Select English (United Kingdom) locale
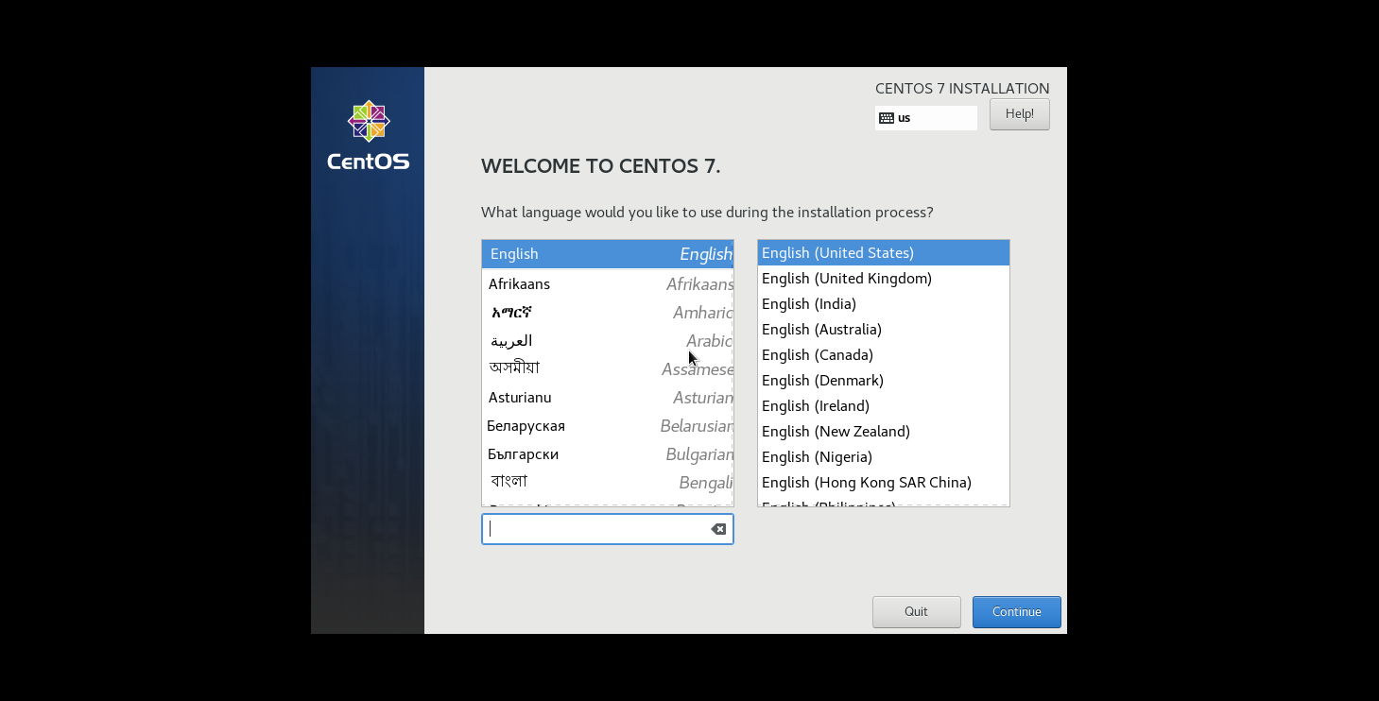 (884, 279)
